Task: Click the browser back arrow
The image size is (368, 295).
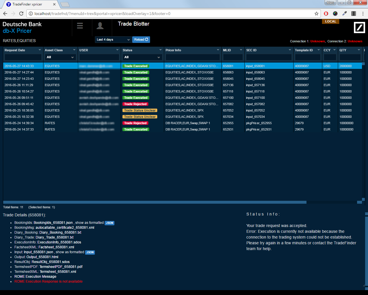Action: click(5, 14)
